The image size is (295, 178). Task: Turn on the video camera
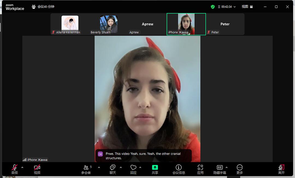tap(37, 168)
